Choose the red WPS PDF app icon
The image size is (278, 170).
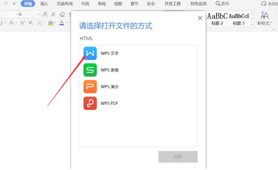[x=90, y=103]
